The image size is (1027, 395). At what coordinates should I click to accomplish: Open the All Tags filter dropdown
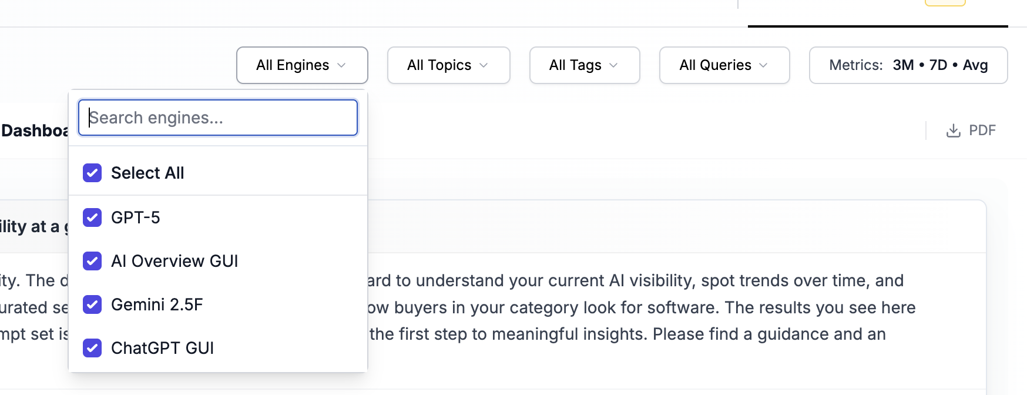(x=585, y=65)
